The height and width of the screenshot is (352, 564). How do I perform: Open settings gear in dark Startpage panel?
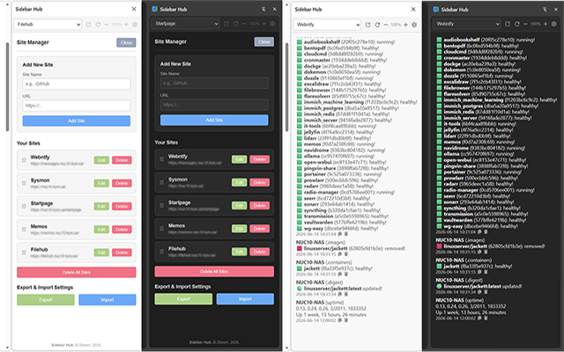272,24
